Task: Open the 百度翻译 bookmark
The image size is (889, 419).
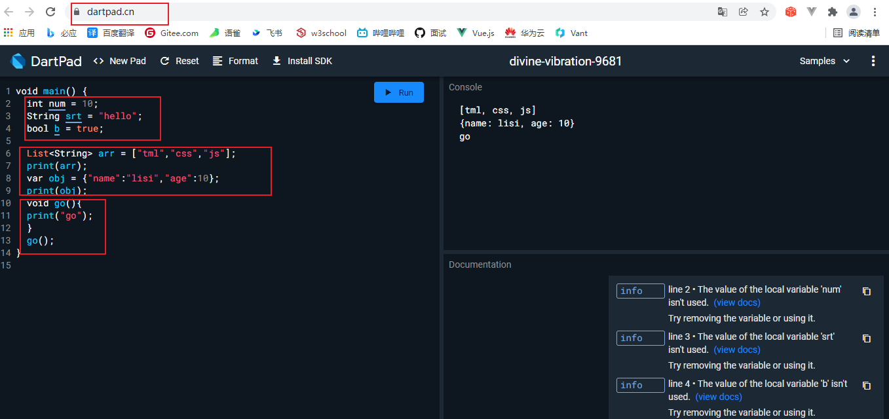Action: (111, 33)
